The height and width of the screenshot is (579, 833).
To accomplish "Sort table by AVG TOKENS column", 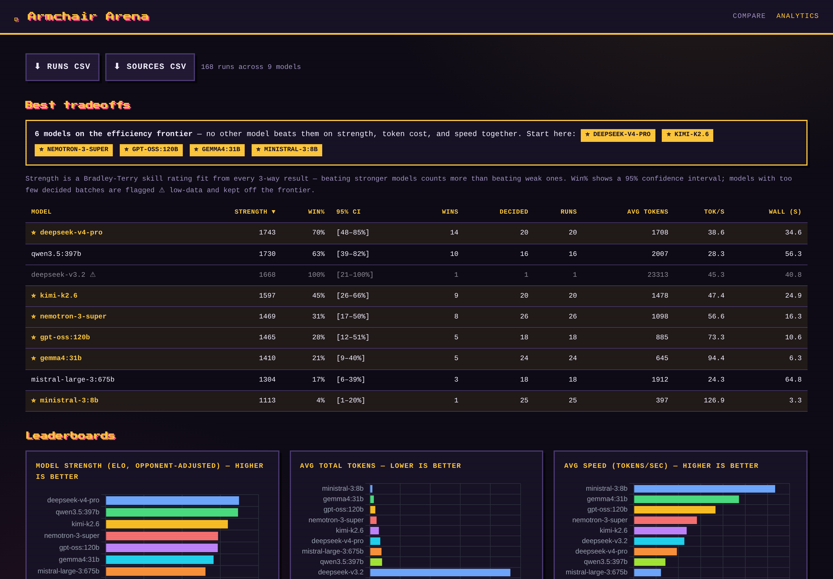I will [647, 212].
